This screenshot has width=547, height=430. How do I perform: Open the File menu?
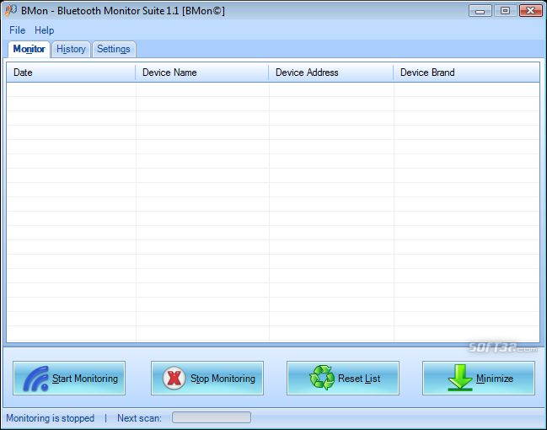point(17,30)
